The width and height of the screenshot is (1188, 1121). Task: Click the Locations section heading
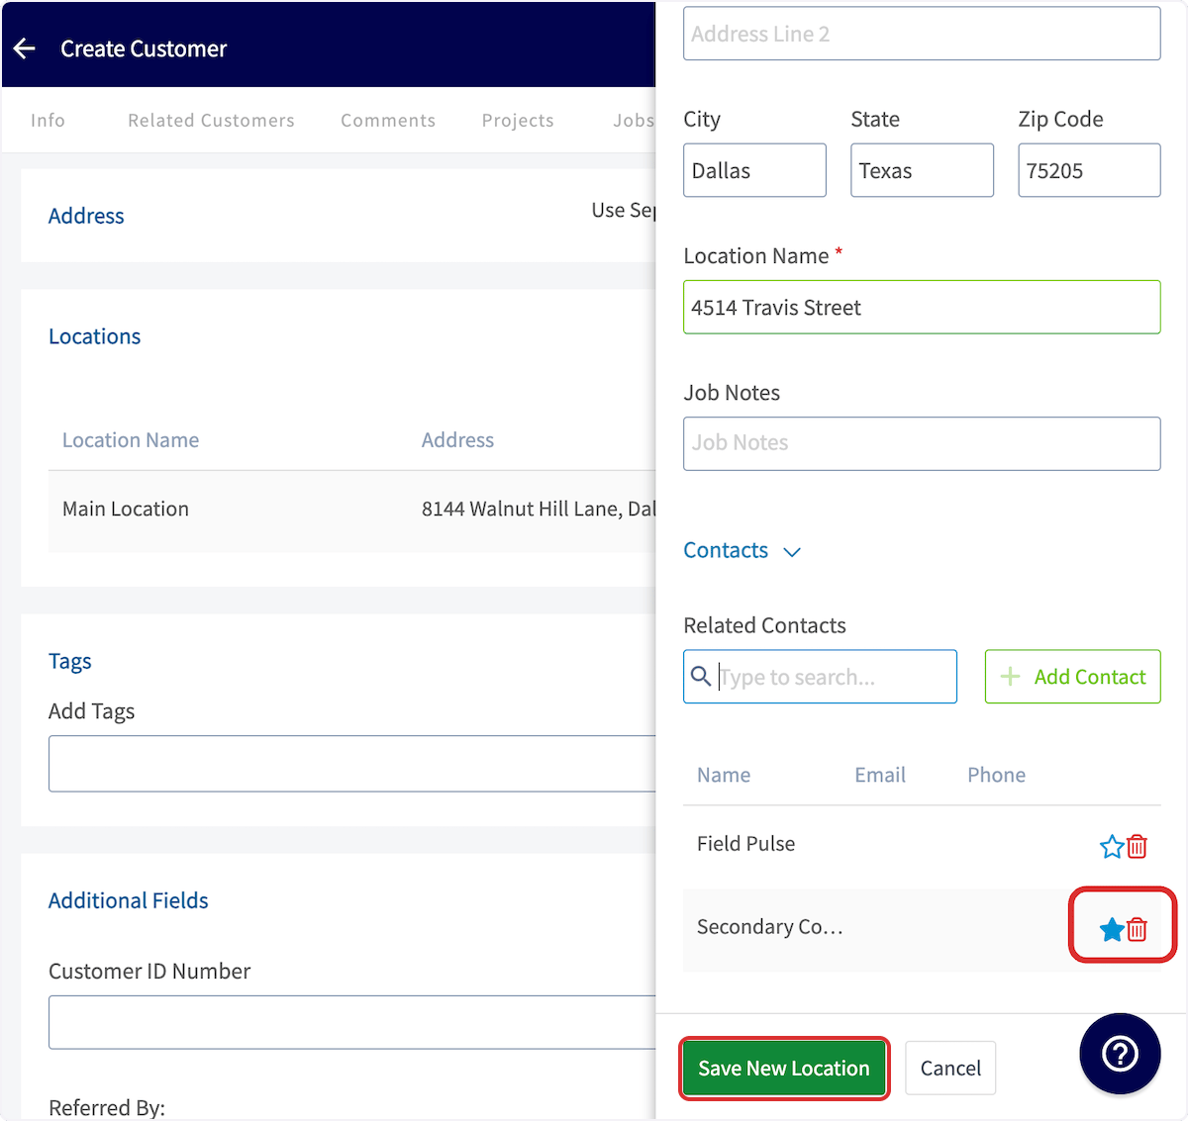point(95,336)
